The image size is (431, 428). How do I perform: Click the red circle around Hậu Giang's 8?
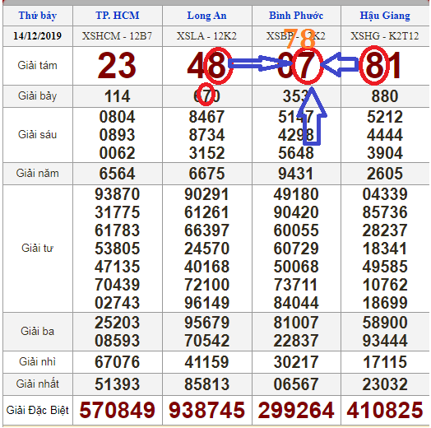[x=375, y=66]
